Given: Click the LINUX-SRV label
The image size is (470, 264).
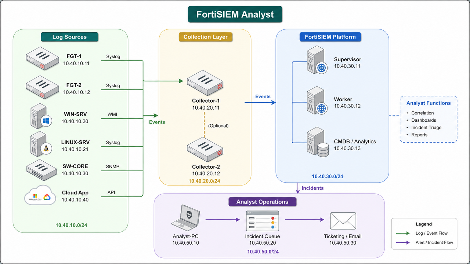Looking at the screenshot, I should coord(75,142).
